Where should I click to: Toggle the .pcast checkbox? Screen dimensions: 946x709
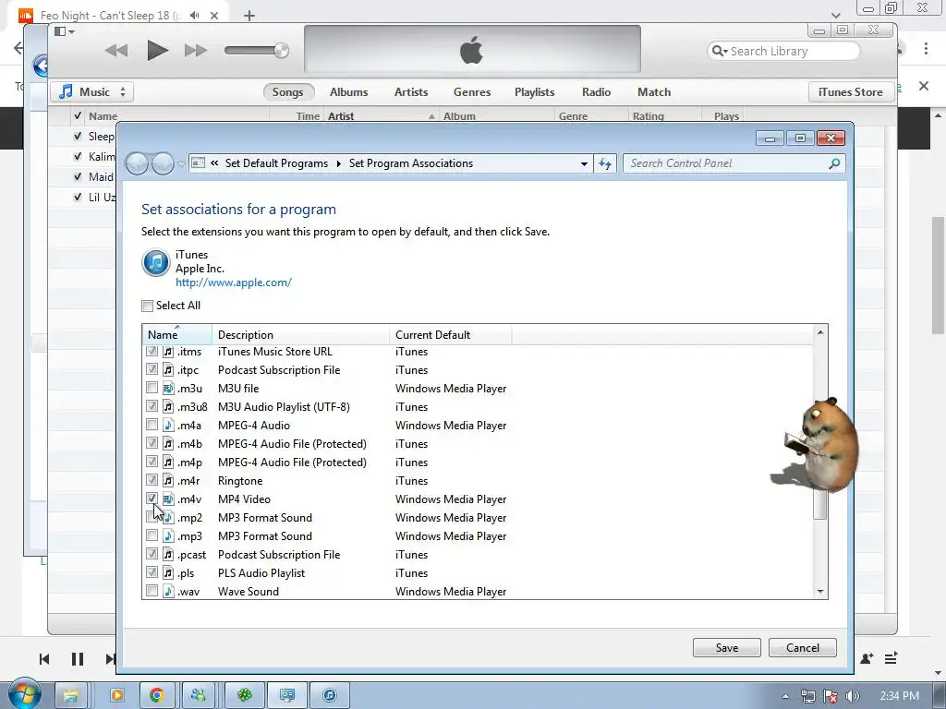tap(152, 554)
